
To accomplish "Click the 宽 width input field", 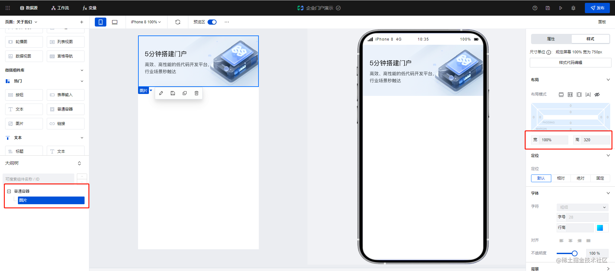I will pyautogui.click(x=554, y=140).
